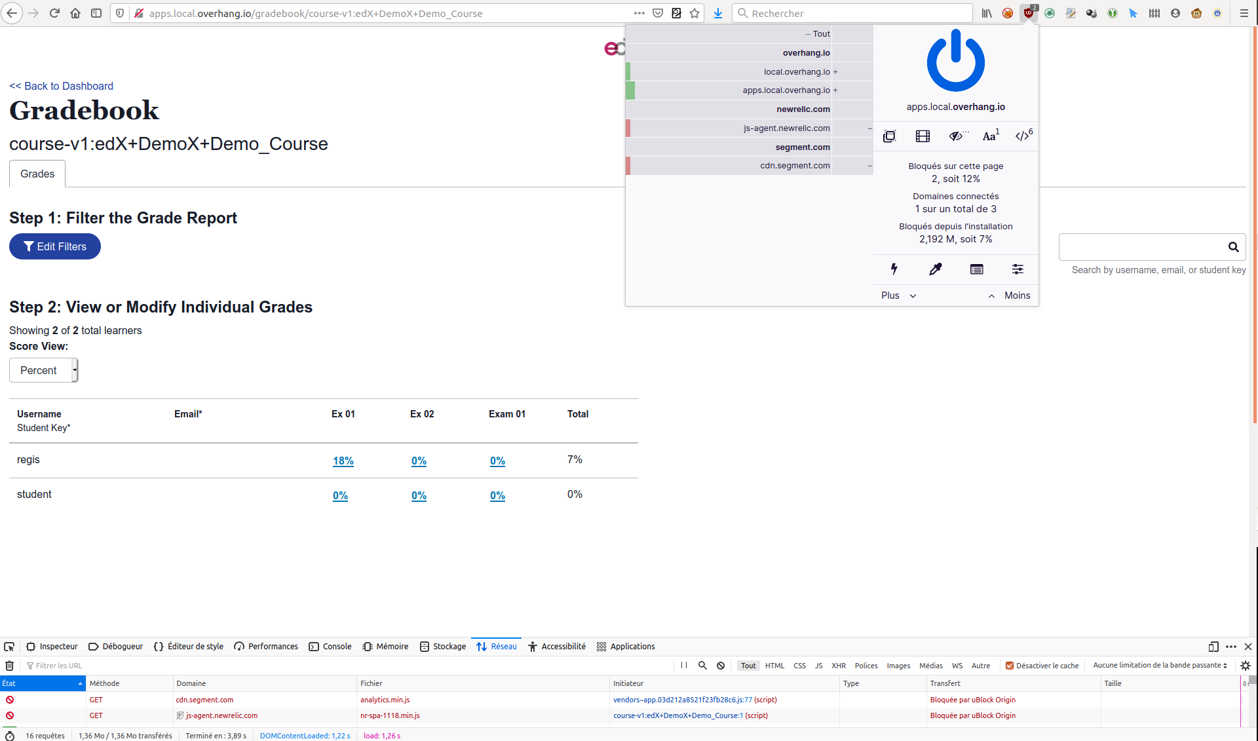1258x741 pixels.
Task: Launch uBlock's element picker (eyedropper icon)
Action: pyautogui.click(x=935, y=269)
